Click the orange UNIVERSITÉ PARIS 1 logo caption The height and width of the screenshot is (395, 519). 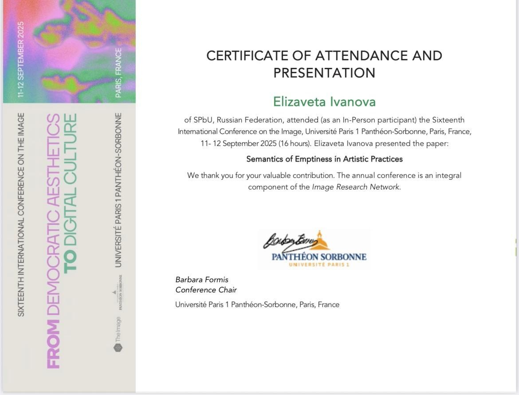coord(319,265)
